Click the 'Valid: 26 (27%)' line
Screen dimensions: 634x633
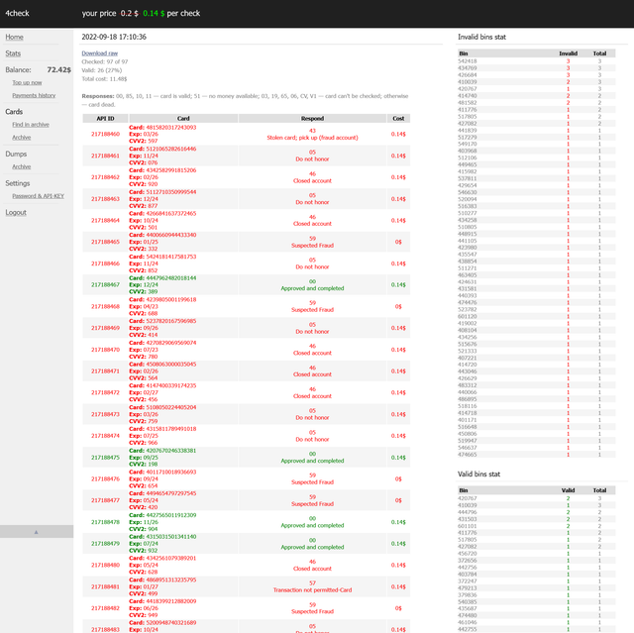point(101,70)
